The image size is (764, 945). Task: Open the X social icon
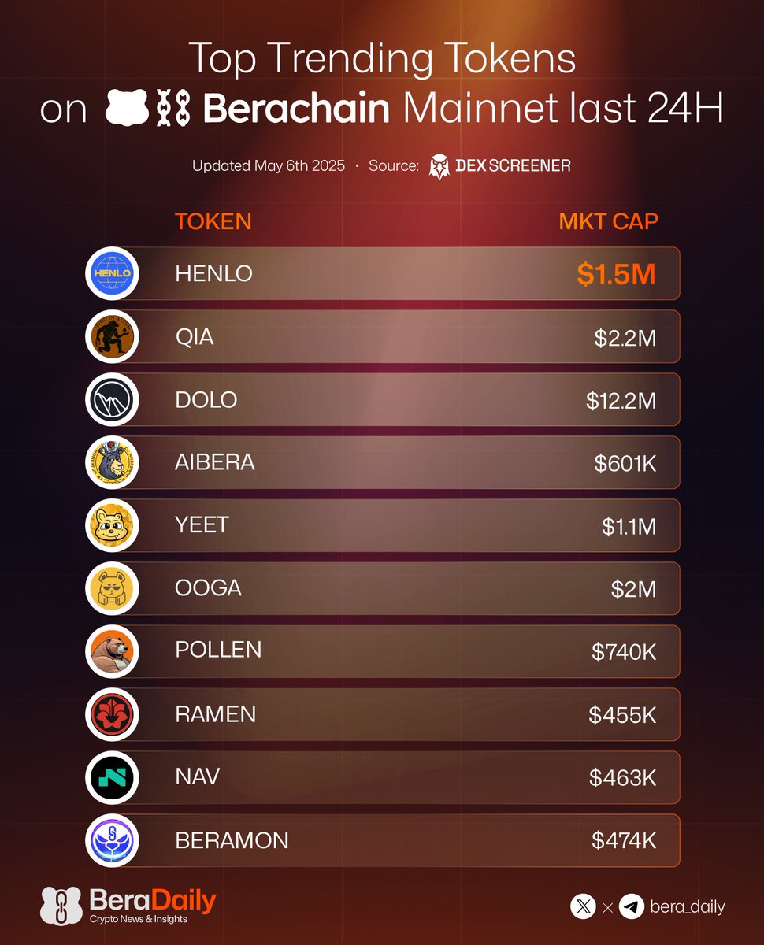[x=583, y=907]
